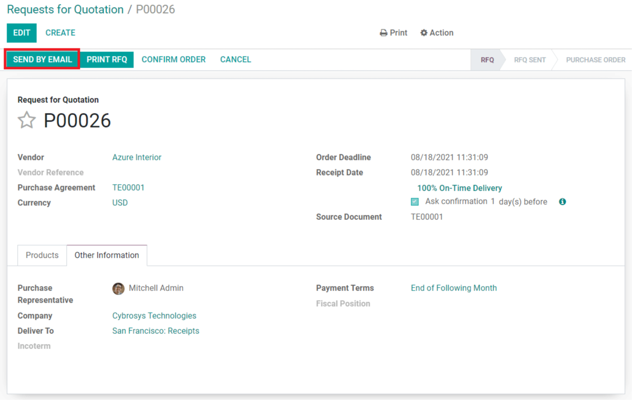Click the Incoterm label
Screen dimensions: 632x400
[x=34, y=346]
